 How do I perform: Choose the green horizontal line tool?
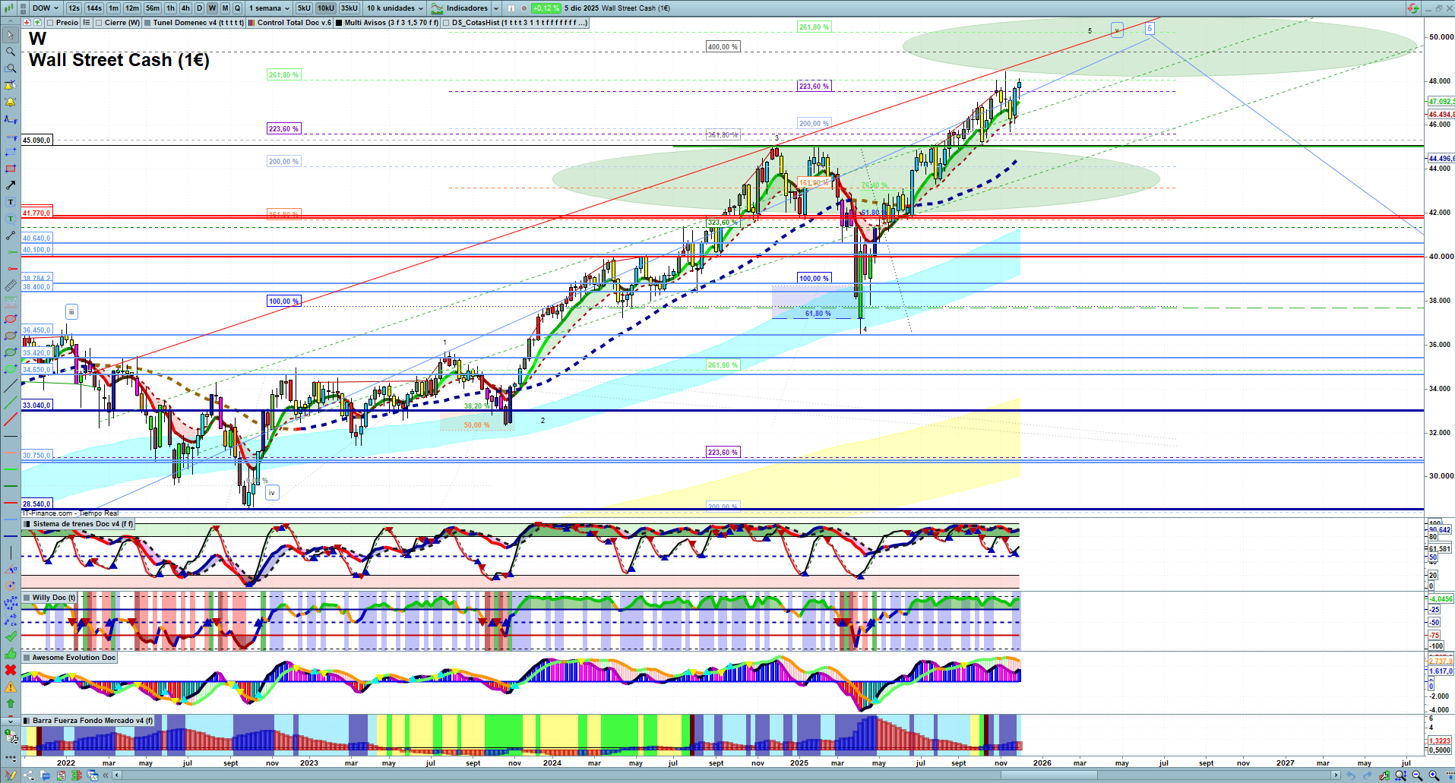pyautogui.click(x=11, y=252)
